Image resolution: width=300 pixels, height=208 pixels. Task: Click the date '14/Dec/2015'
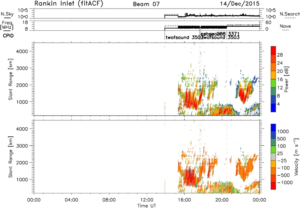point(240,4)
